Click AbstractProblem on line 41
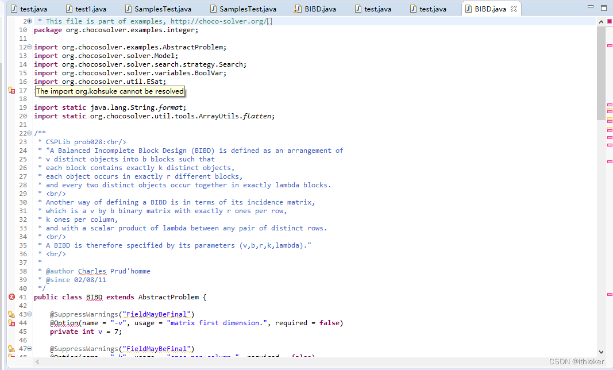This screenshot has height=370, width=613. point(168,297)
